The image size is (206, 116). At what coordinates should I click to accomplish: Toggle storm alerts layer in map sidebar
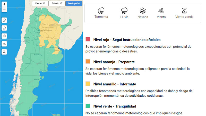point(4,20)
